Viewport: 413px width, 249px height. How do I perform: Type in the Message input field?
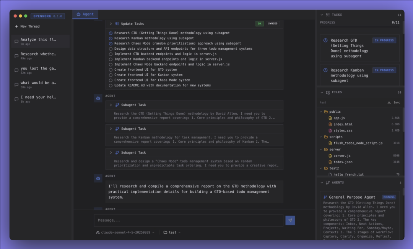[x=188, y=220]
